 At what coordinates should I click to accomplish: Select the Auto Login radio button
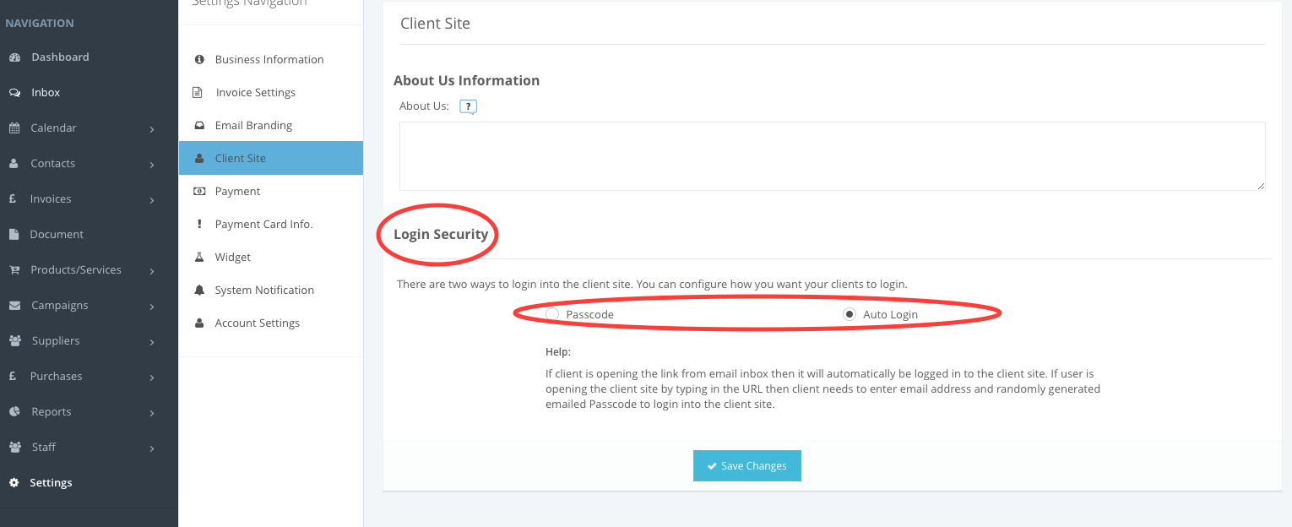coord(850,314)
